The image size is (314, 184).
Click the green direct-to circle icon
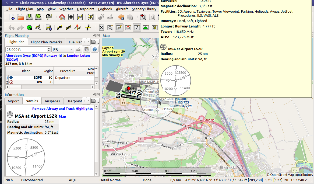coord(29,27)
